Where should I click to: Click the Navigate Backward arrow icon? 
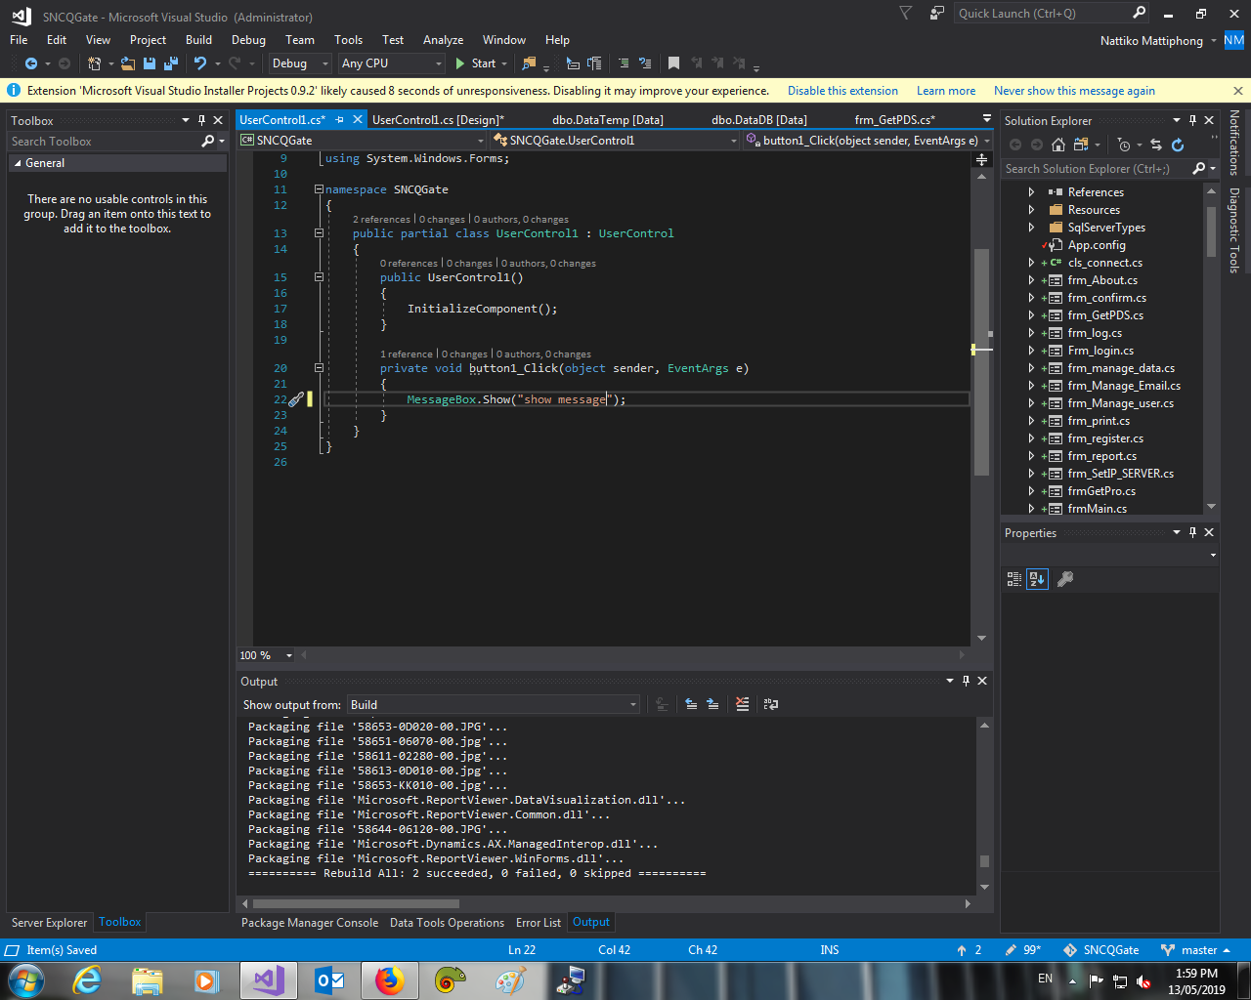coord(30,63)
